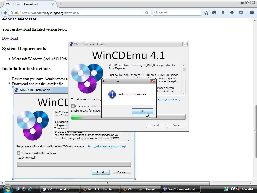Screen dimensions: 257x193
Task: Click the blue information icon in the dialog
Action: tap(112, 94)
